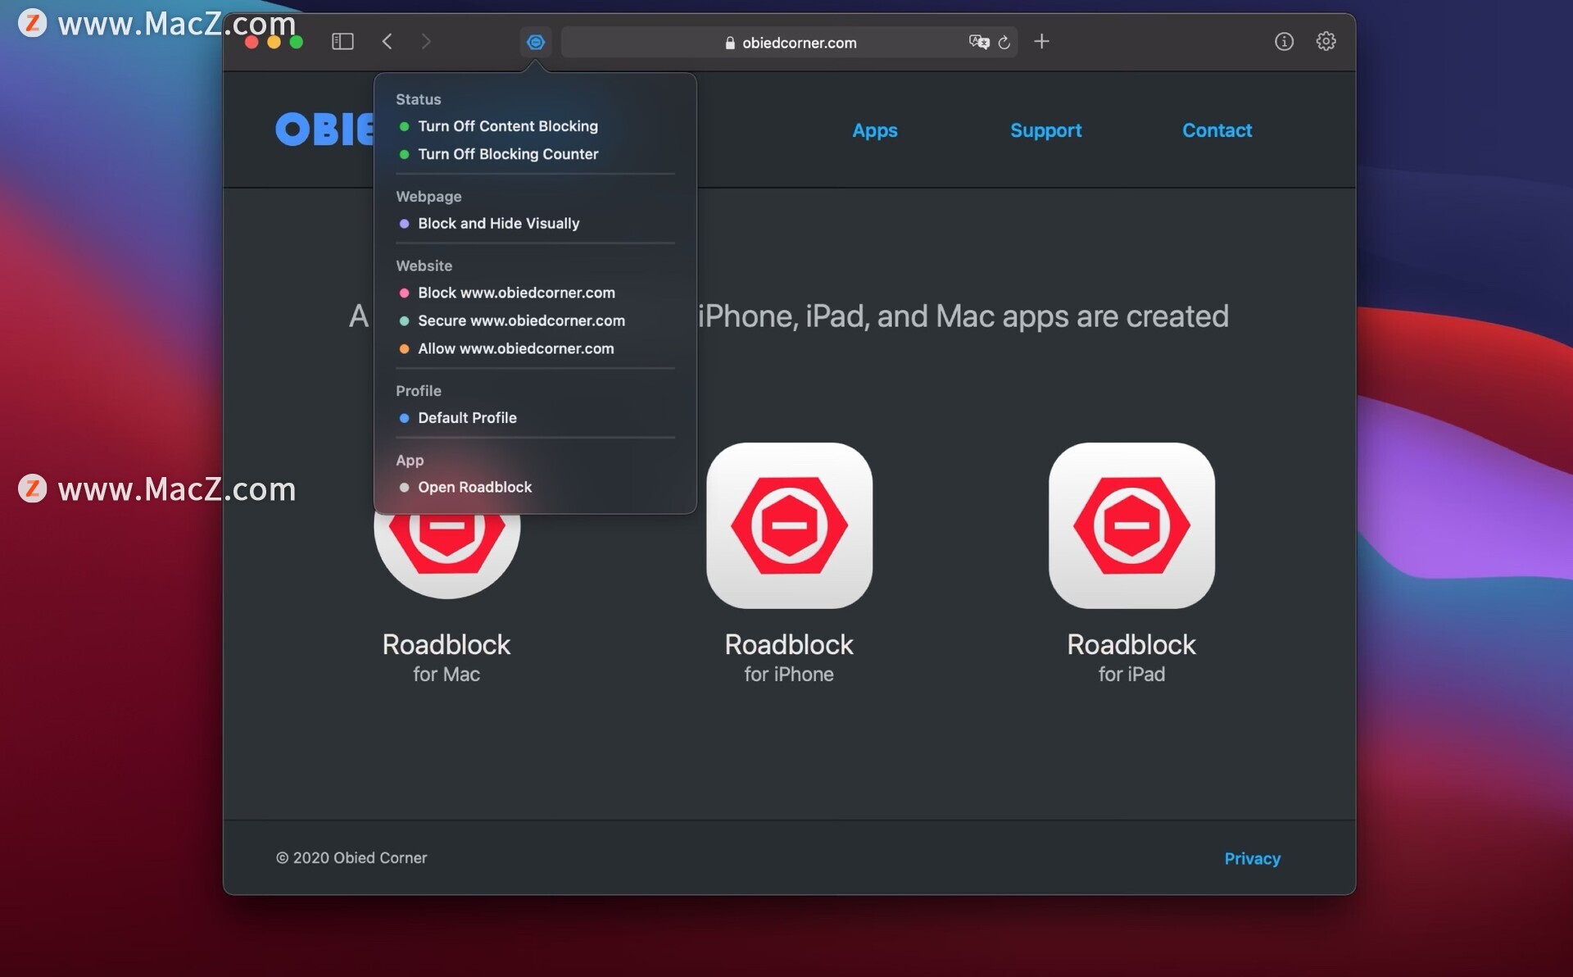Choose Secure www.obiedcorner.com
The width and height of the screenshot is (1573, 977).
(521, 320)
